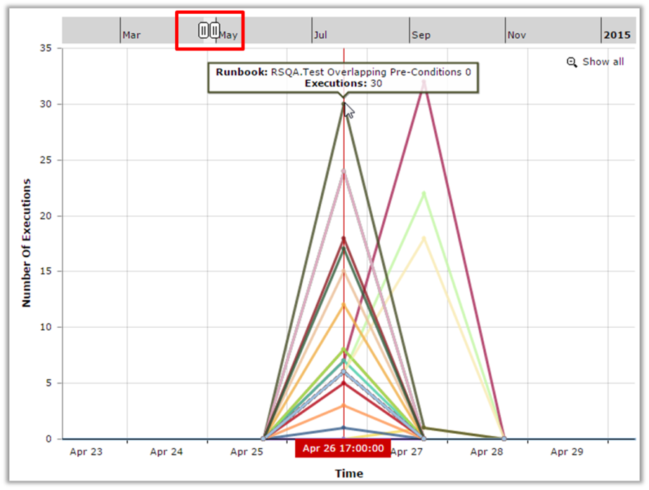Image resolution: width=649 pixels, height=490 pixels.
Task: Click the Sep label in the timeline bar
Action: pos(420,35)
